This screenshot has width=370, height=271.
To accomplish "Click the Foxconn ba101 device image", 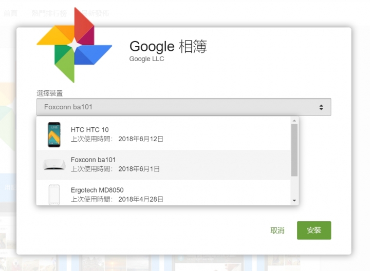I will pos(54,164).
